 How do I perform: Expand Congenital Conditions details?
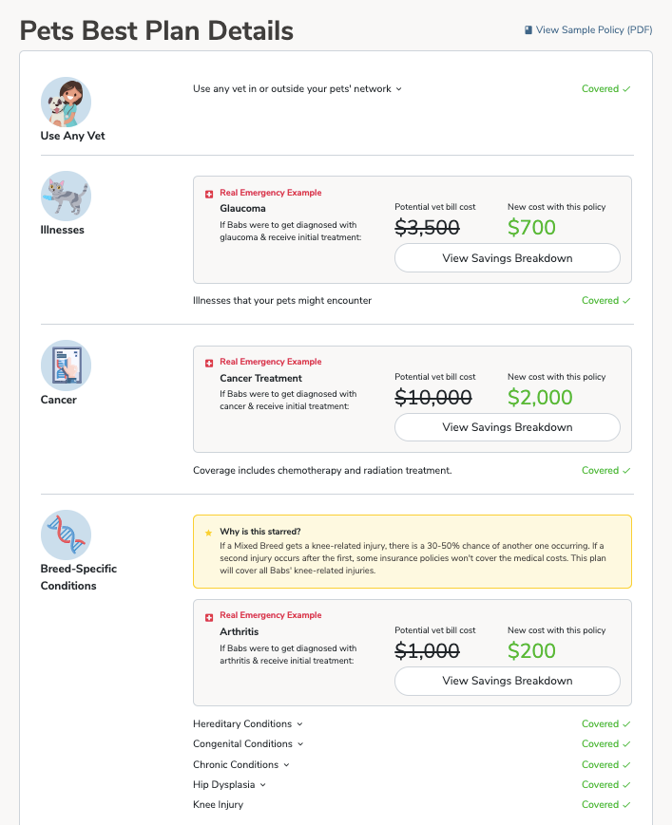pyautogui.click(x=300, y=744)
